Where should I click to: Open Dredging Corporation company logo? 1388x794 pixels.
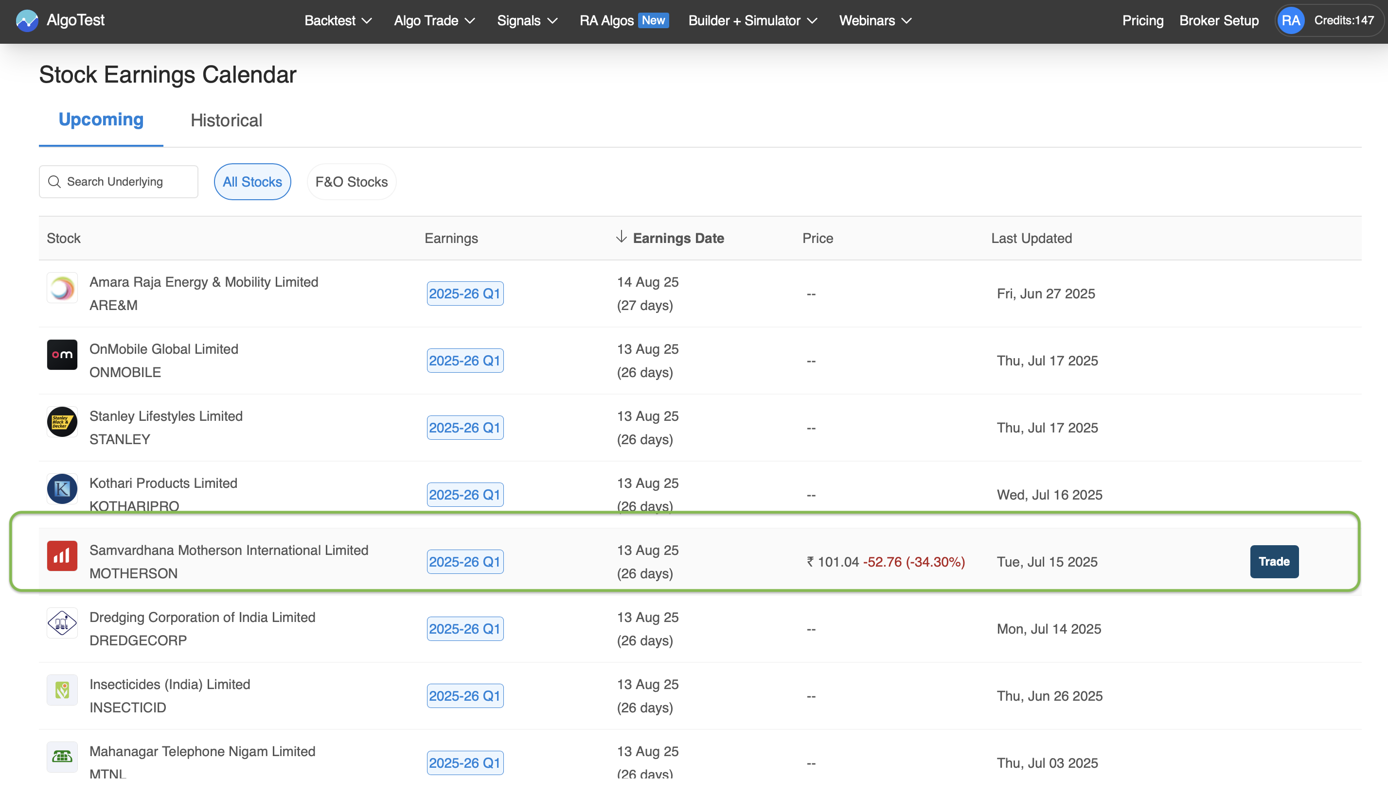tap(62, 623)
